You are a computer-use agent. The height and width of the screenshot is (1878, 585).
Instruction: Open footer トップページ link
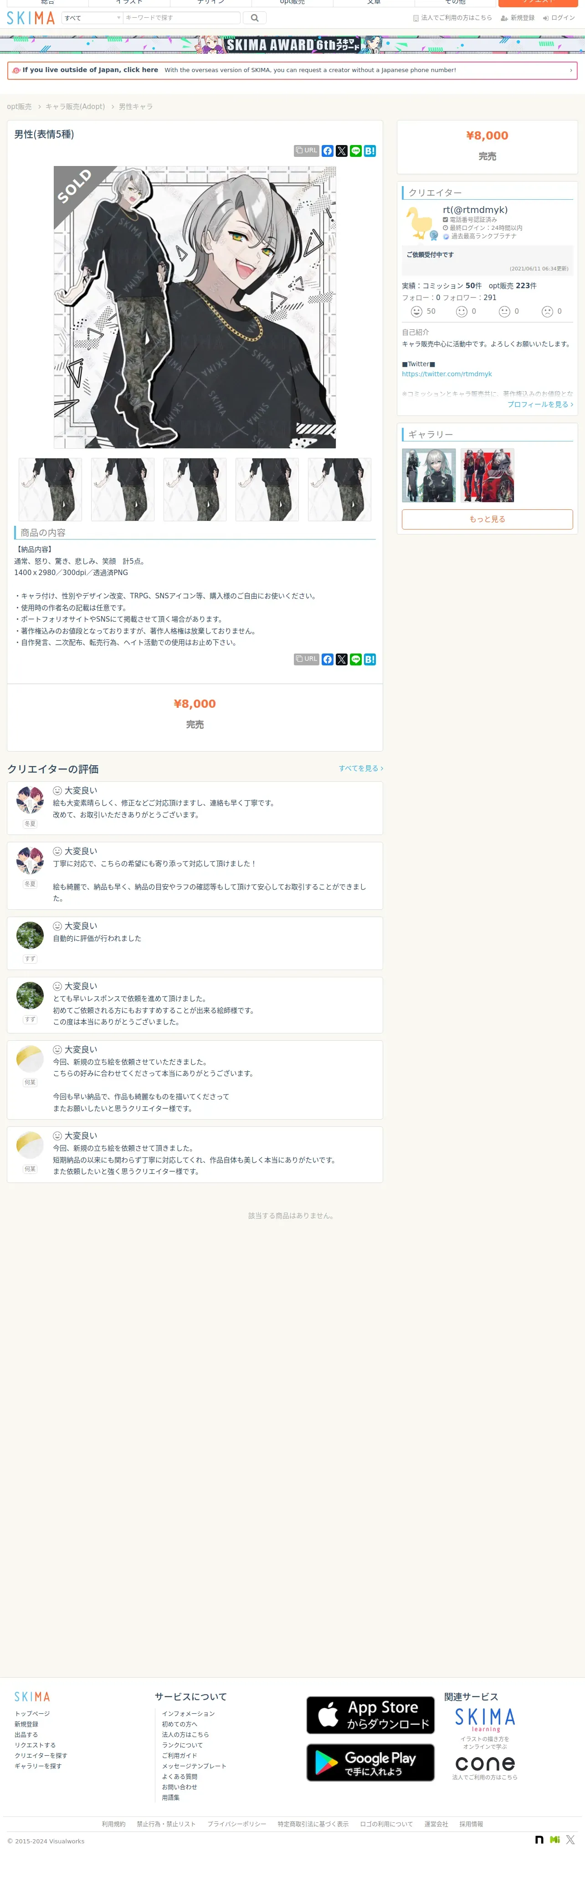coord(32,1713)
